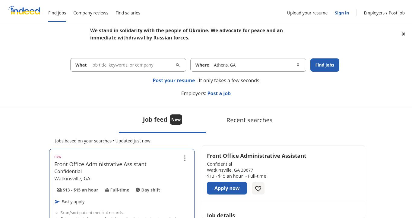412x218 pixels.
Task: Open the three-dot menu on job card
Action: click(x=185, y=158)
